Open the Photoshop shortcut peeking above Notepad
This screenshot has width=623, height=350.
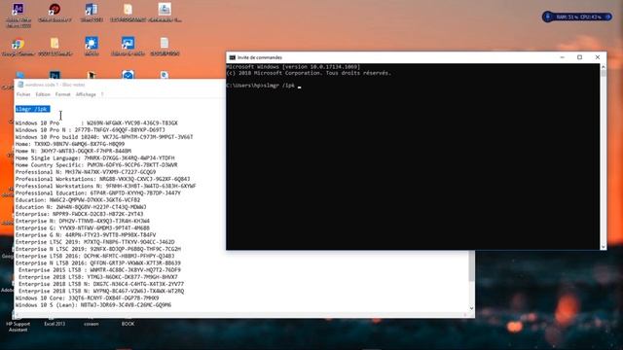click(x=55, y=75)
